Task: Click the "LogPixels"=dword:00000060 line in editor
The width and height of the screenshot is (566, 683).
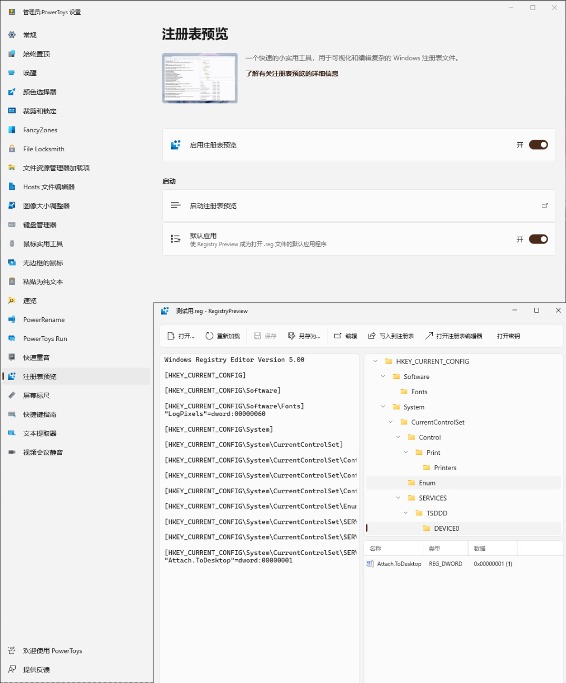Action: pos(215,414)
